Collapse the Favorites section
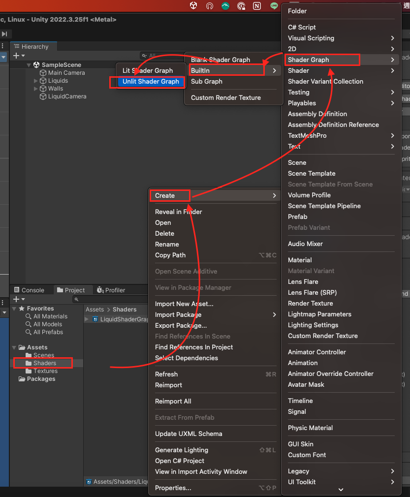 pos(14,309)
